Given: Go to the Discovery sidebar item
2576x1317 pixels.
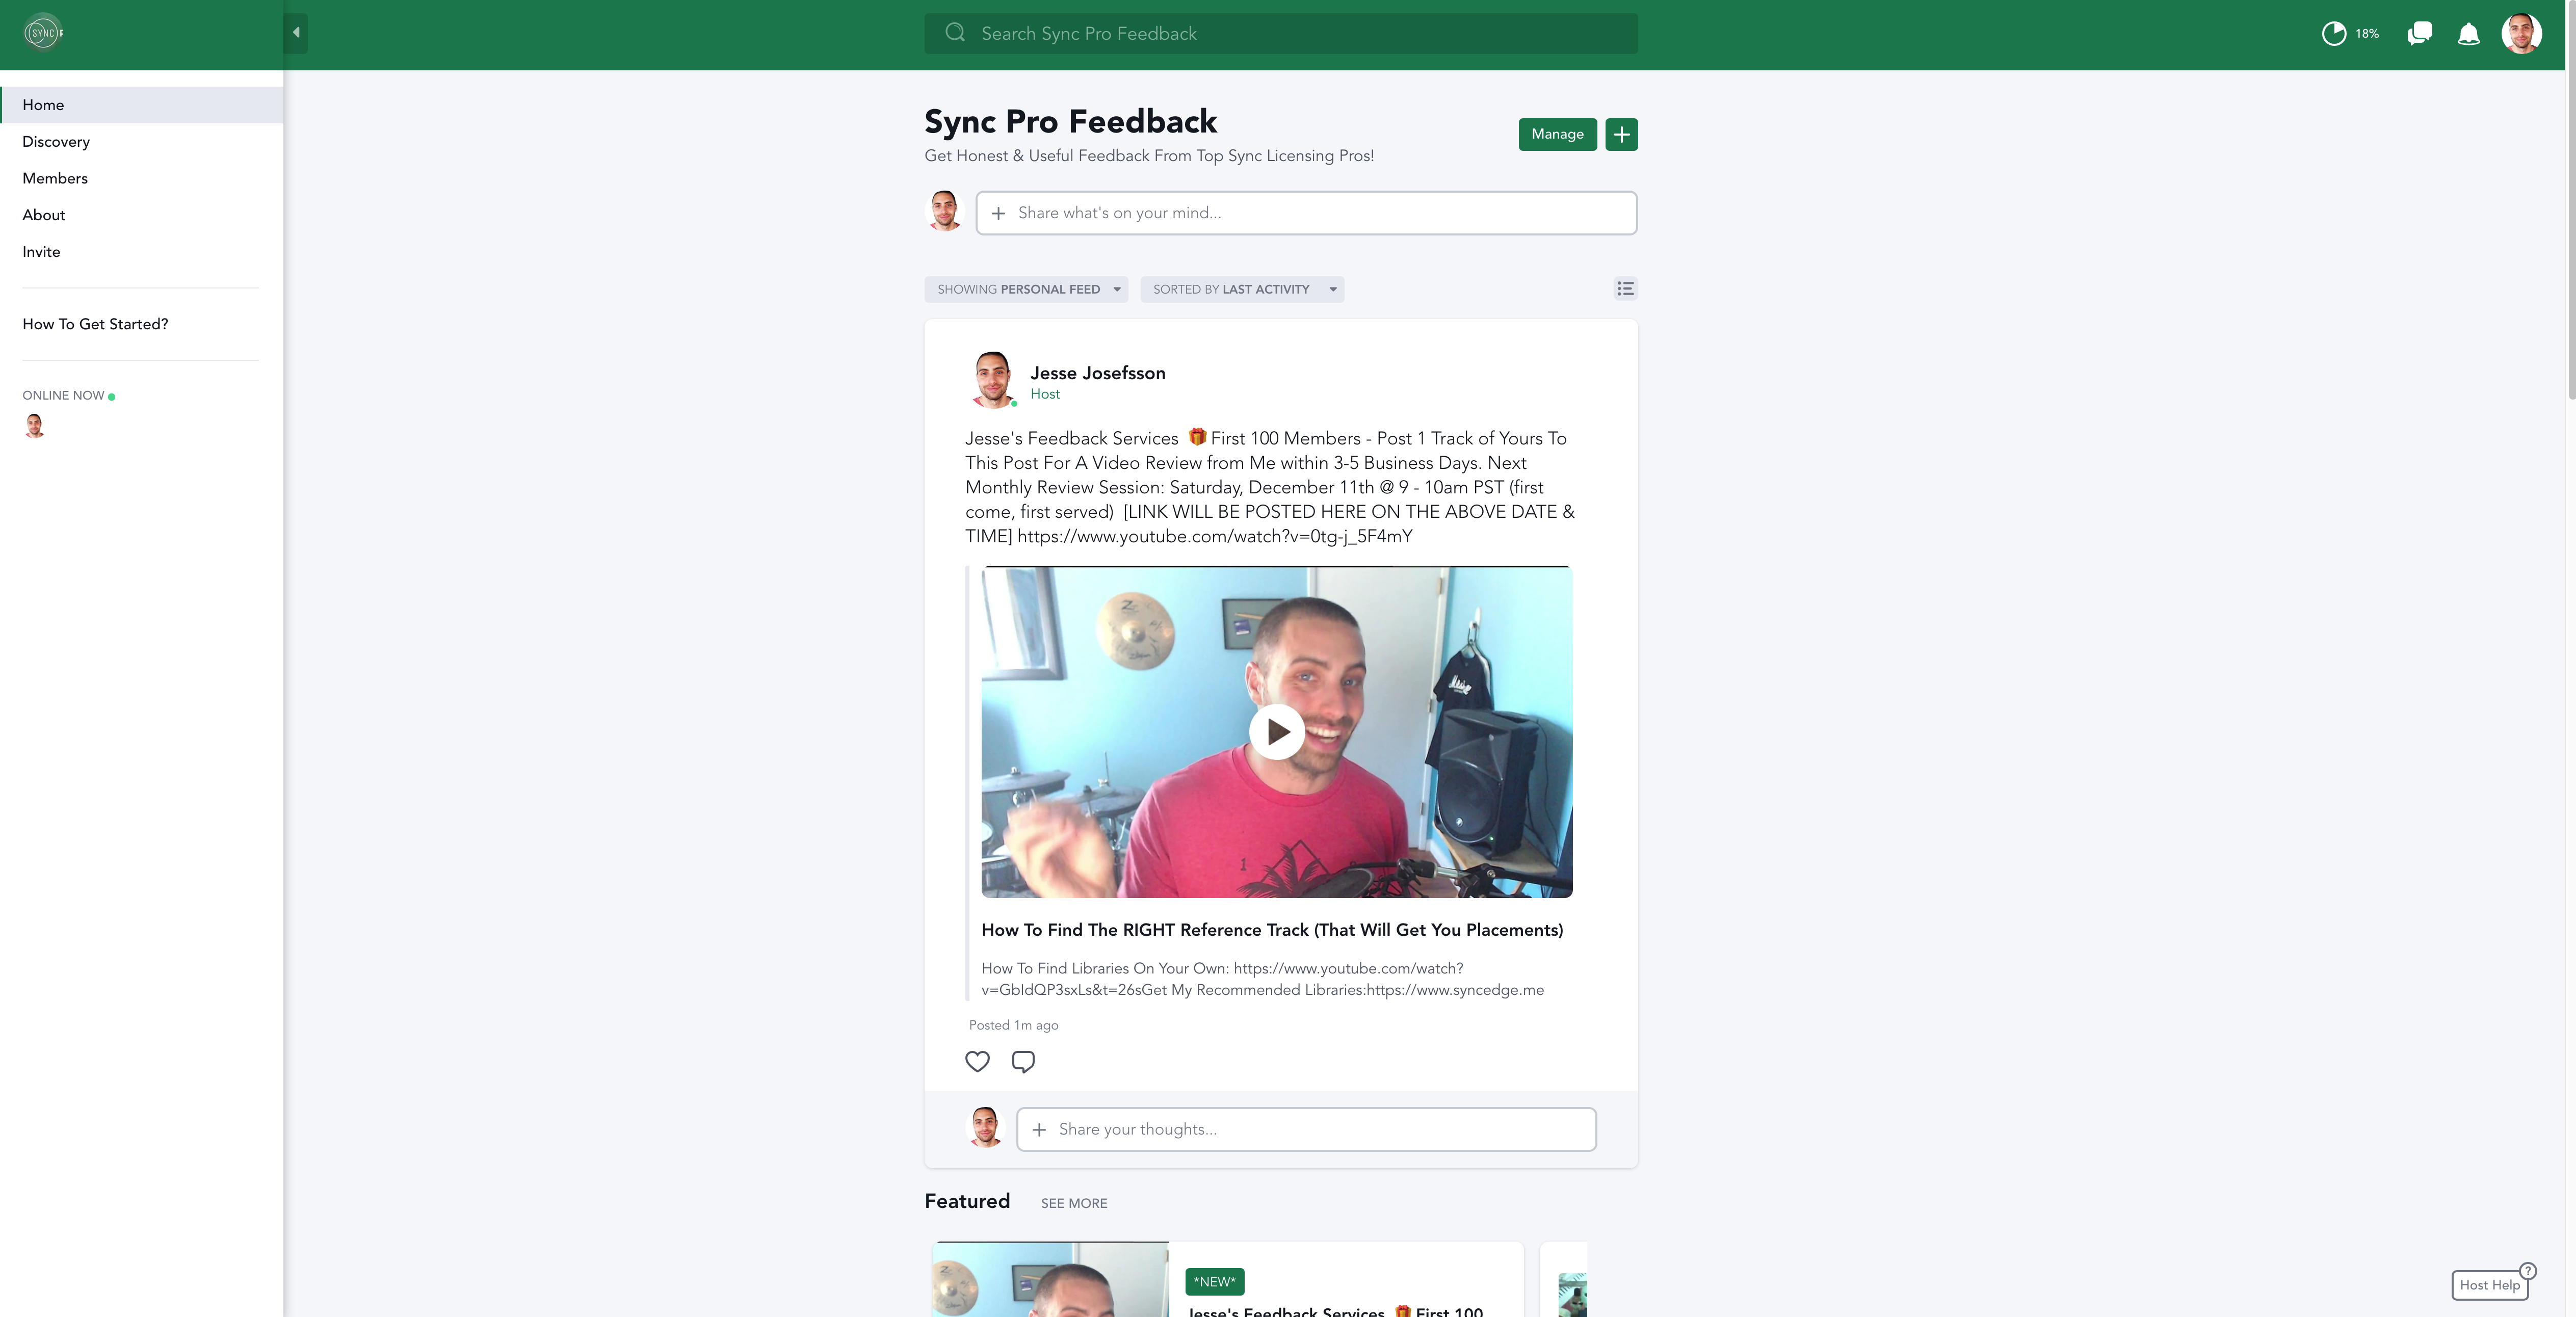Looking at the screenshot, I should click(56, 142).
